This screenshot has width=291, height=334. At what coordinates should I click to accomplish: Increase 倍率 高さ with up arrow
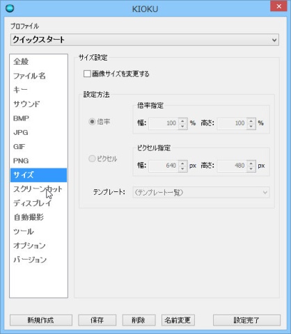(x=251, y=120)
